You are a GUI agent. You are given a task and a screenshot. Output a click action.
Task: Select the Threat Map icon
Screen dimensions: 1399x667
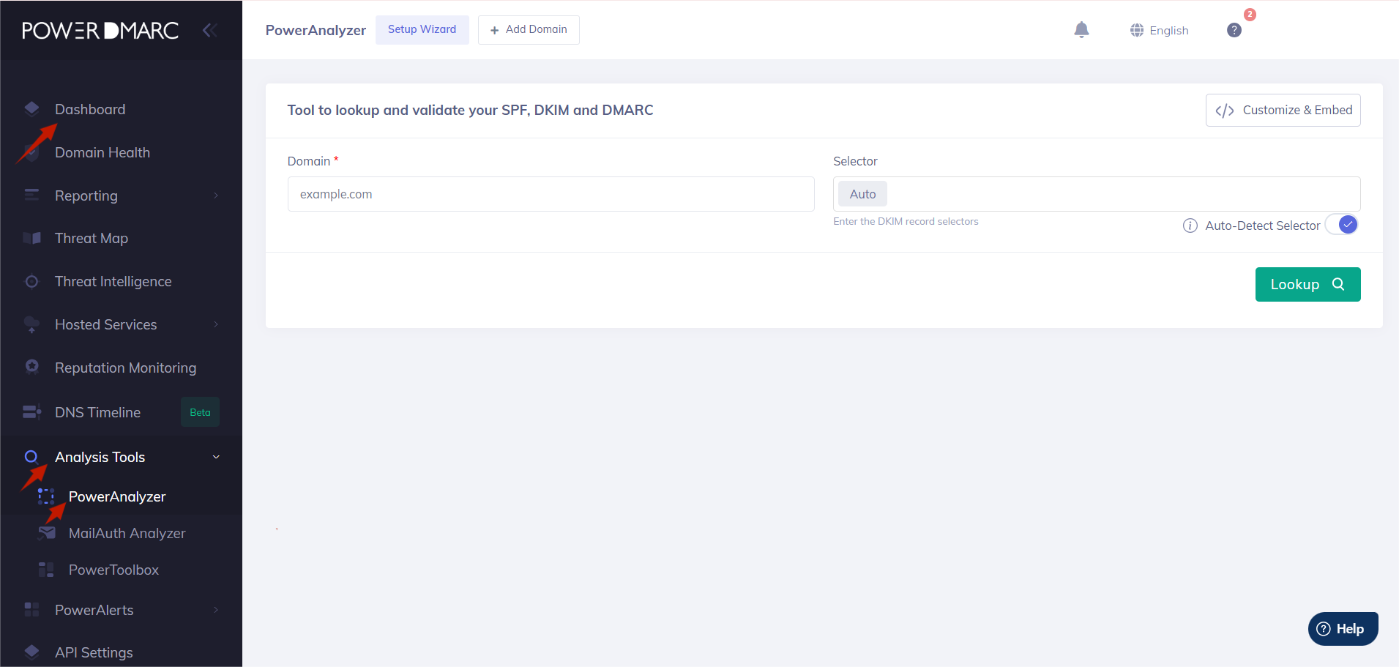point(31,237)
